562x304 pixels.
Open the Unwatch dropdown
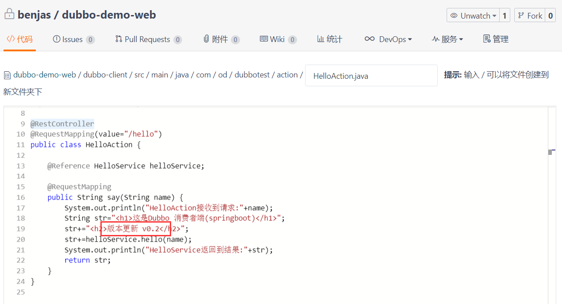pos(473,15)
